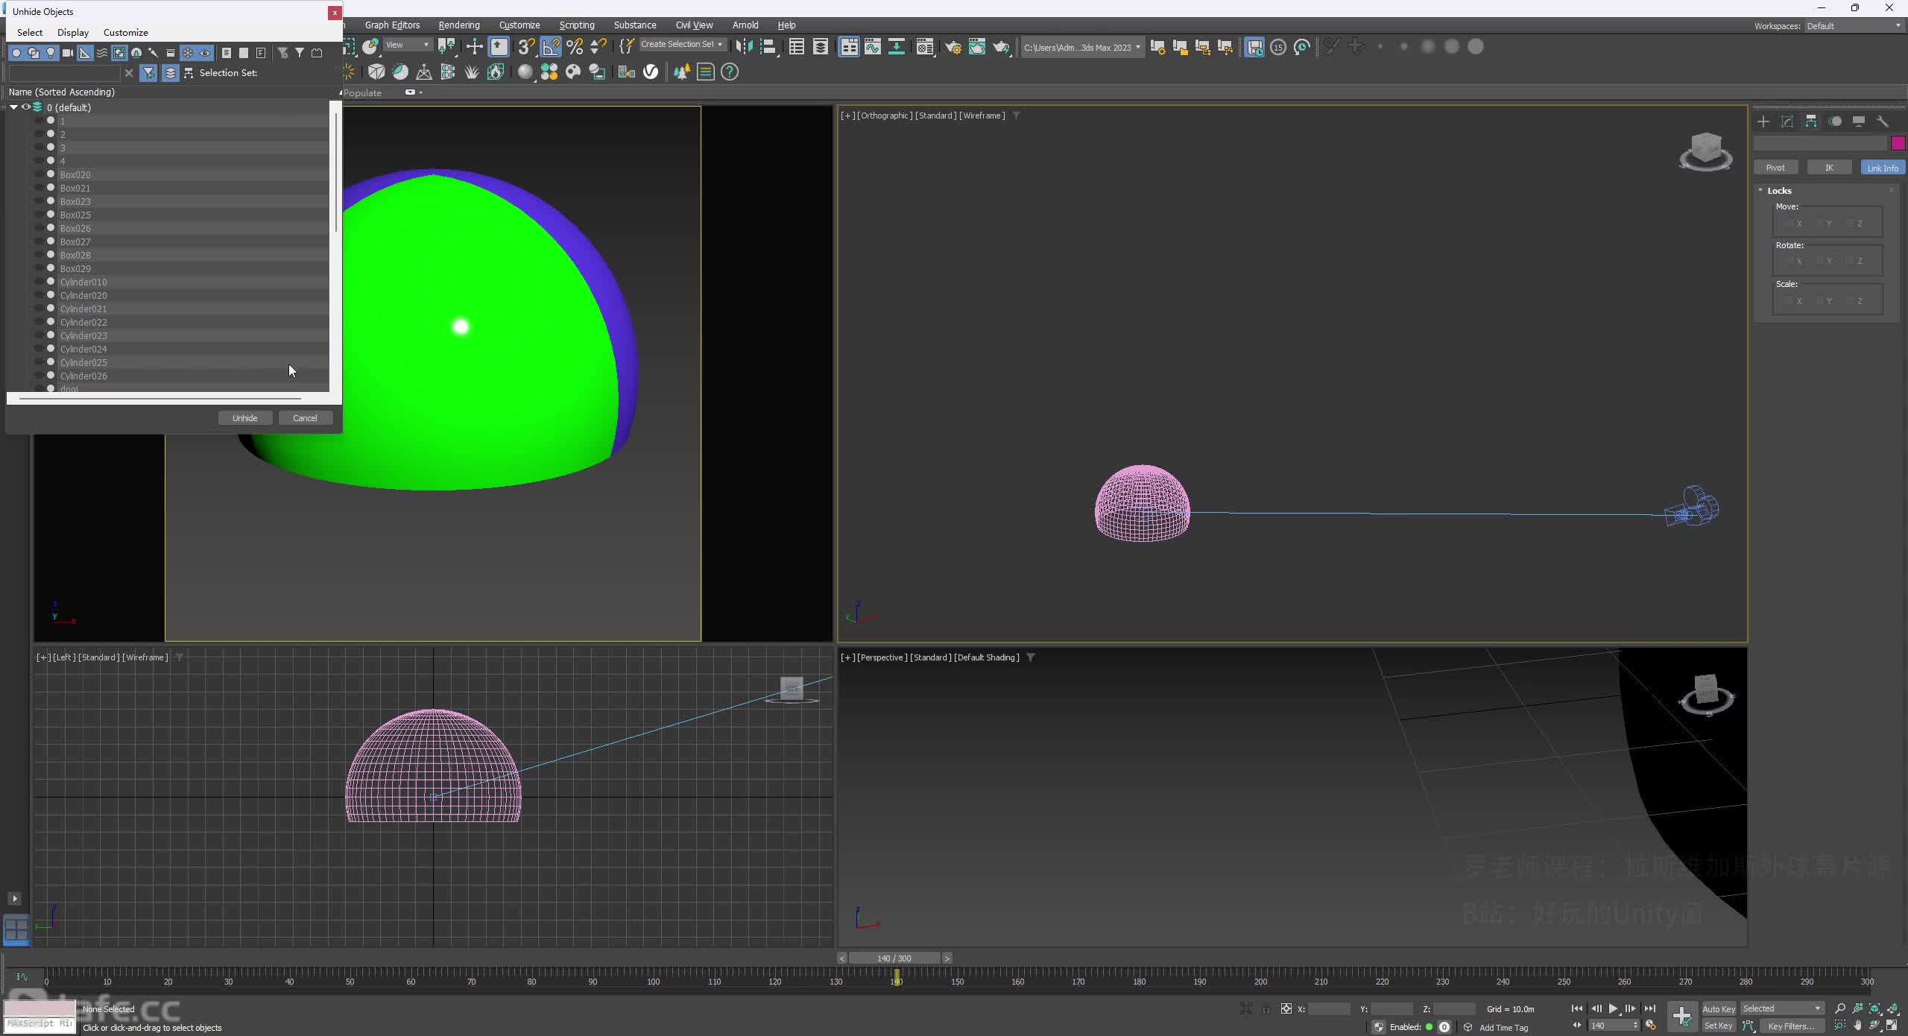Click the Auto Key icon in timeline
The image size is (1908, 1036).
click(x=1719, y=1009)
